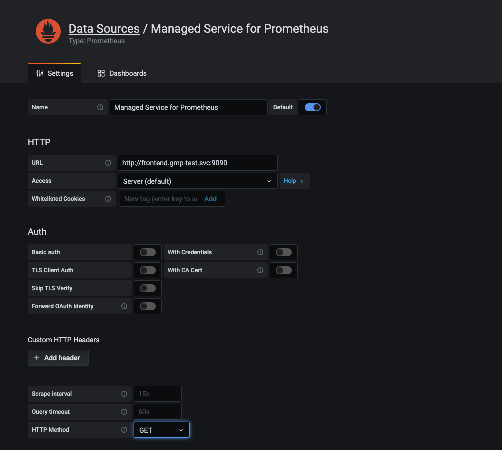Image resolution: width=502 pixels, height=450 pixels.
Task: Click the Forward OAuth Identity info icon
Action: pos(124,306)
